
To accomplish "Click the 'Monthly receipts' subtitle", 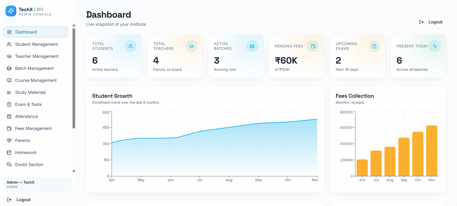I will (350, 102).
